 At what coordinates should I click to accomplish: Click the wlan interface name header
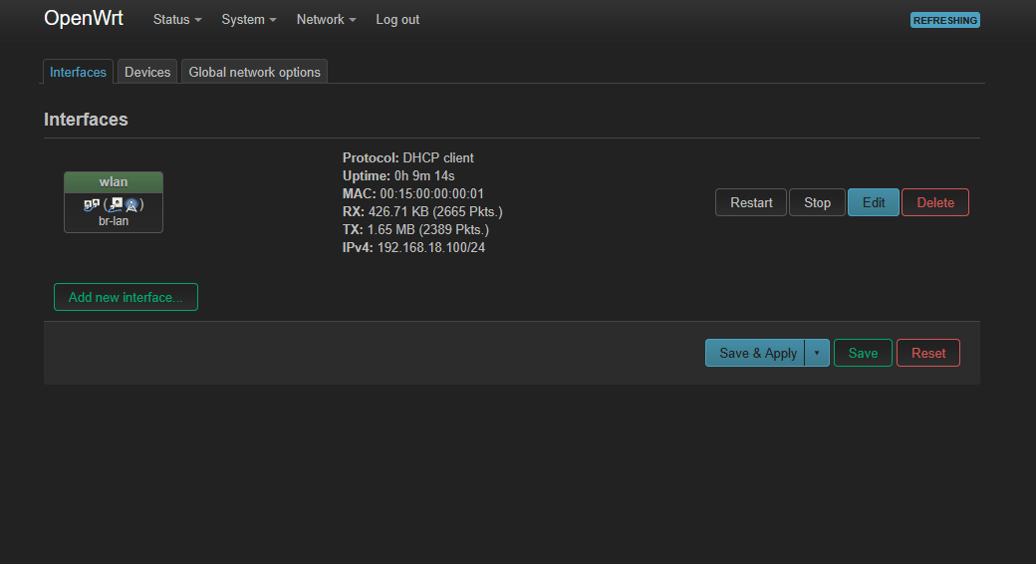113,181
